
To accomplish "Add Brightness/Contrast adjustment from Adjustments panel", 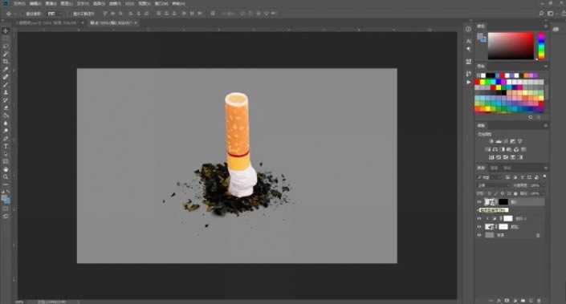I will pos(491,141).
